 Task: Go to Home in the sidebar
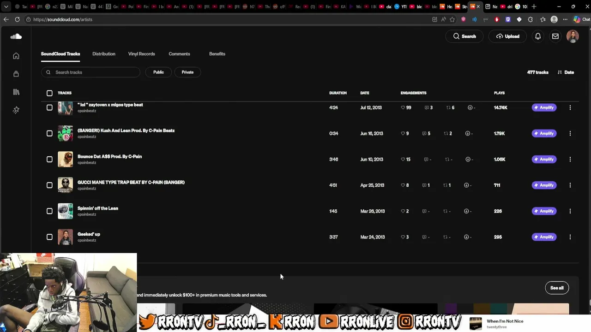pyautogui.click(x=16, y=56)
